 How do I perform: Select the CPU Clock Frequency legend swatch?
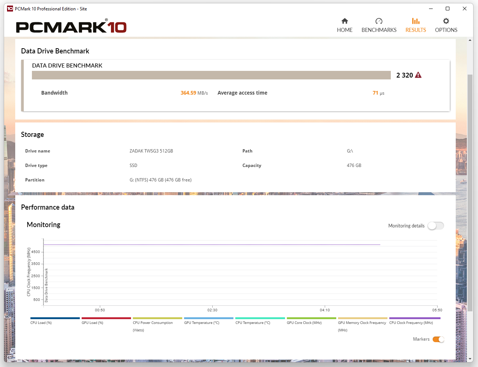(415, 318)
